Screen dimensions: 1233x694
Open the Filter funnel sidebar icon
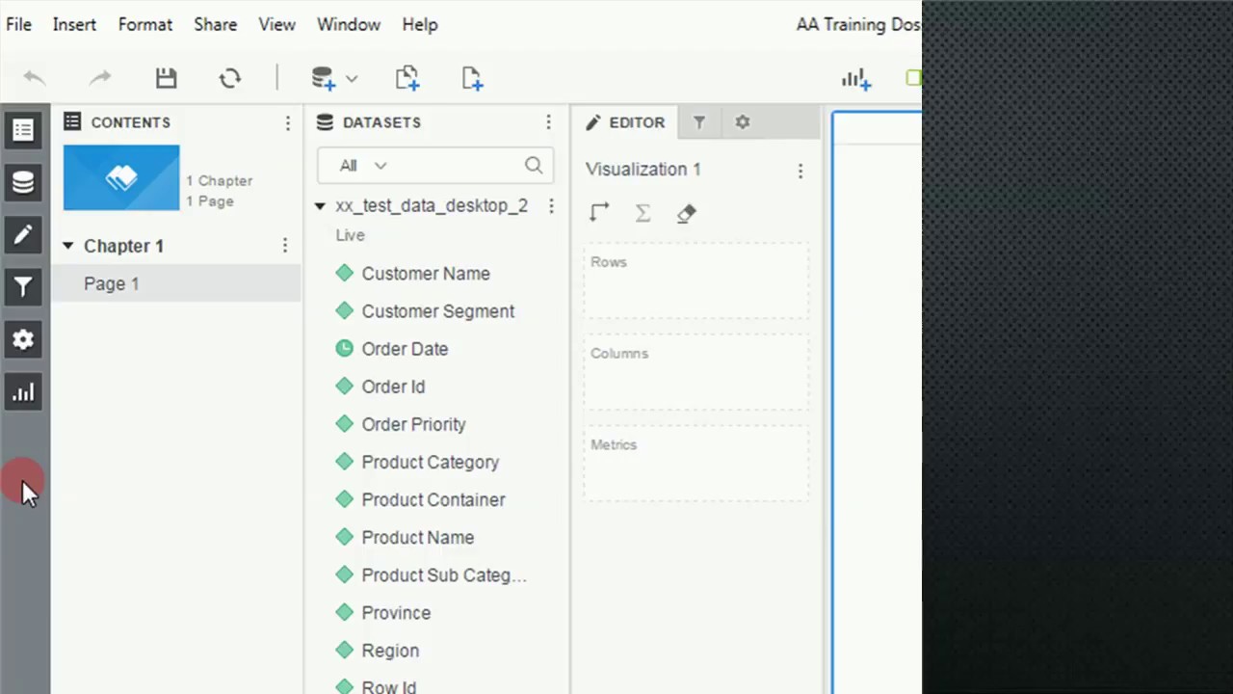coord(23,286)
